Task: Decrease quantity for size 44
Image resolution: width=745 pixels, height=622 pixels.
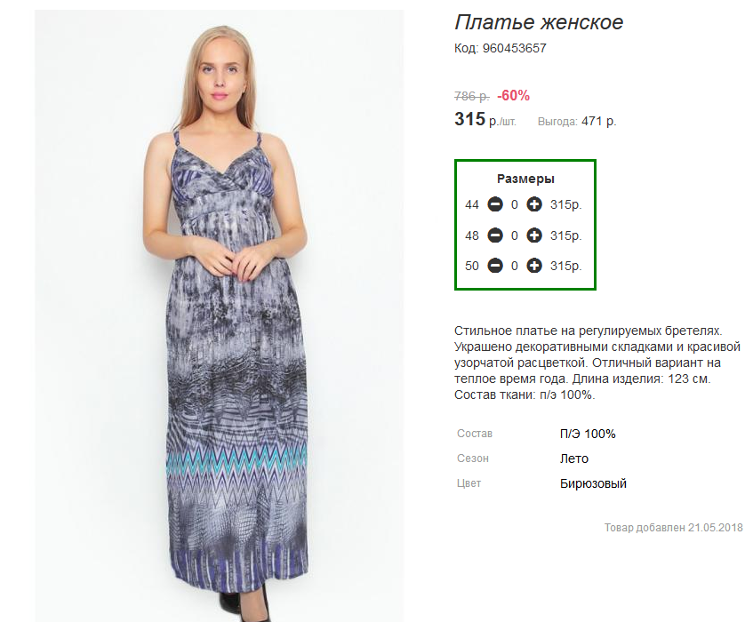Action: point(495,205)
